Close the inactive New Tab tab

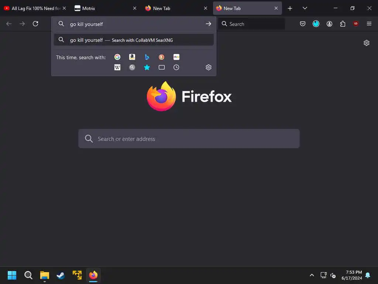tap(206, 8)
